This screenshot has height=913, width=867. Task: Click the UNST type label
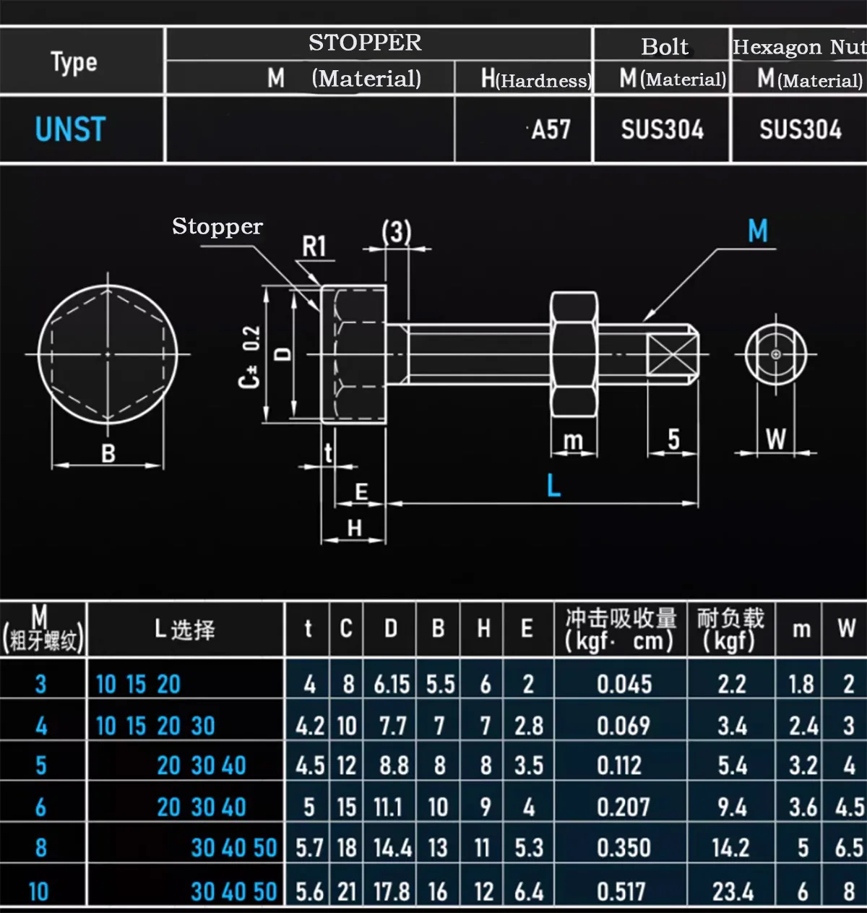(x=70, y=129)
